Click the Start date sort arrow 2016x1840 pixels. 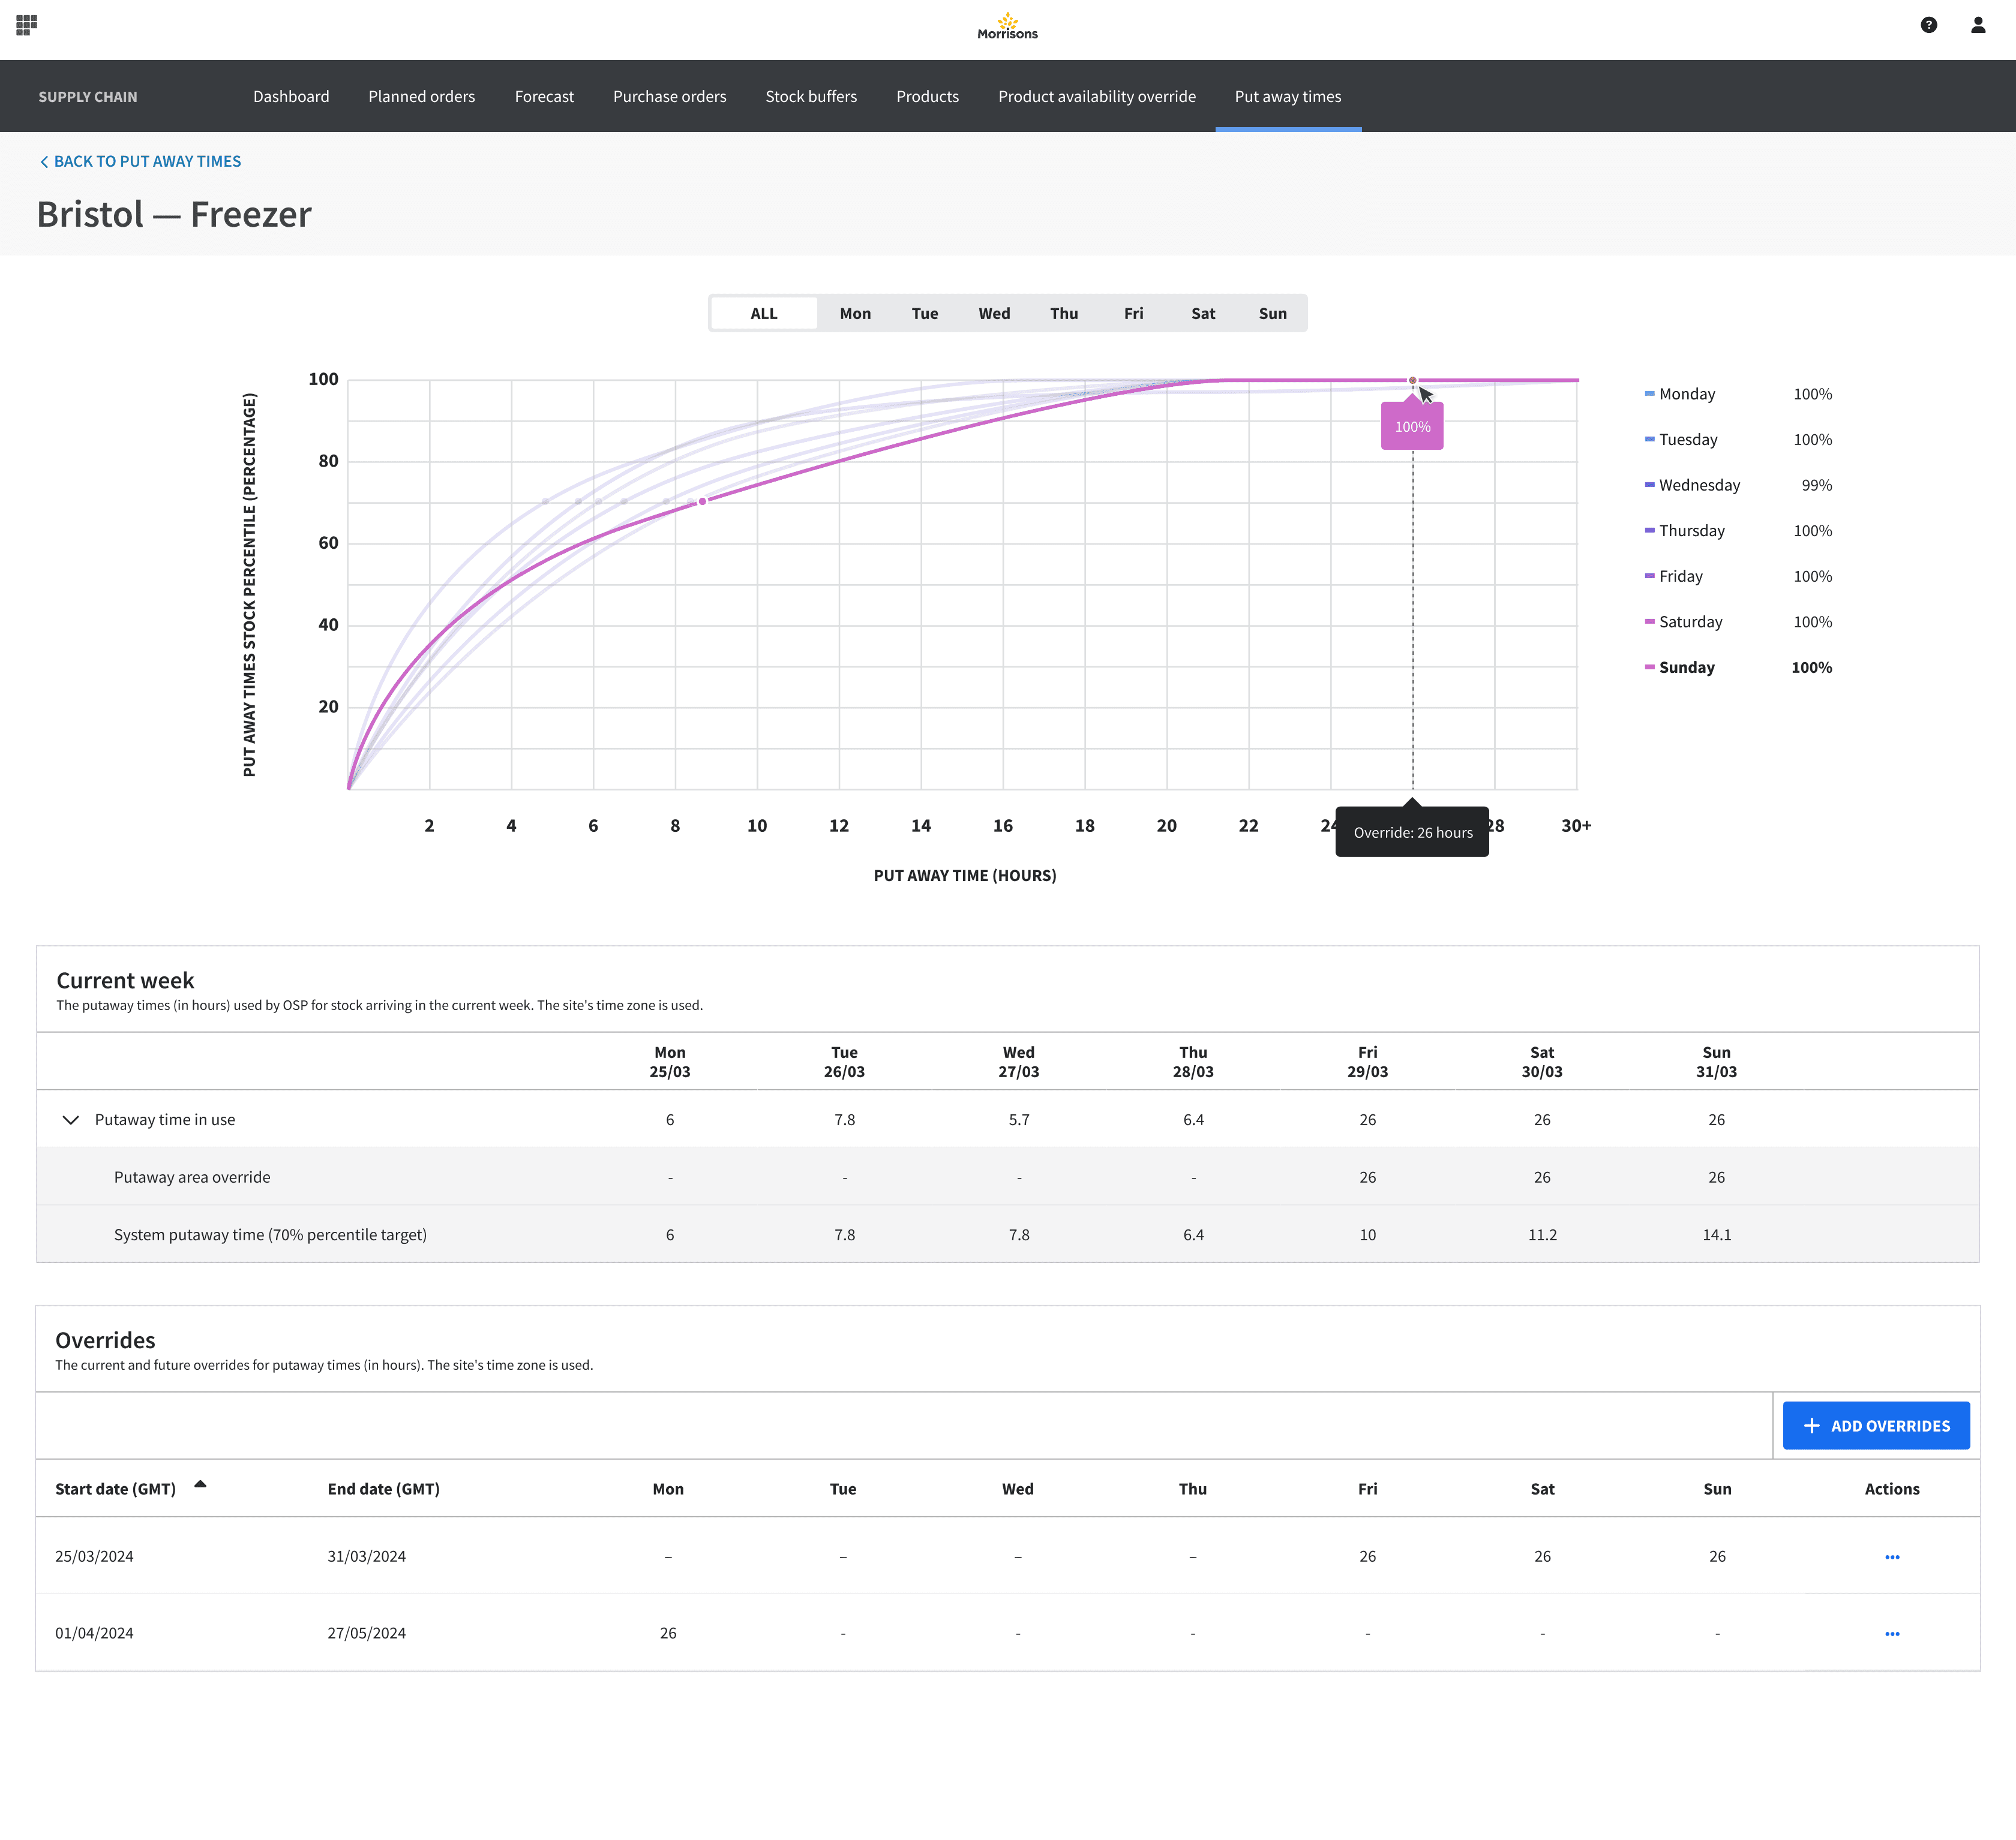[200, 1484]
